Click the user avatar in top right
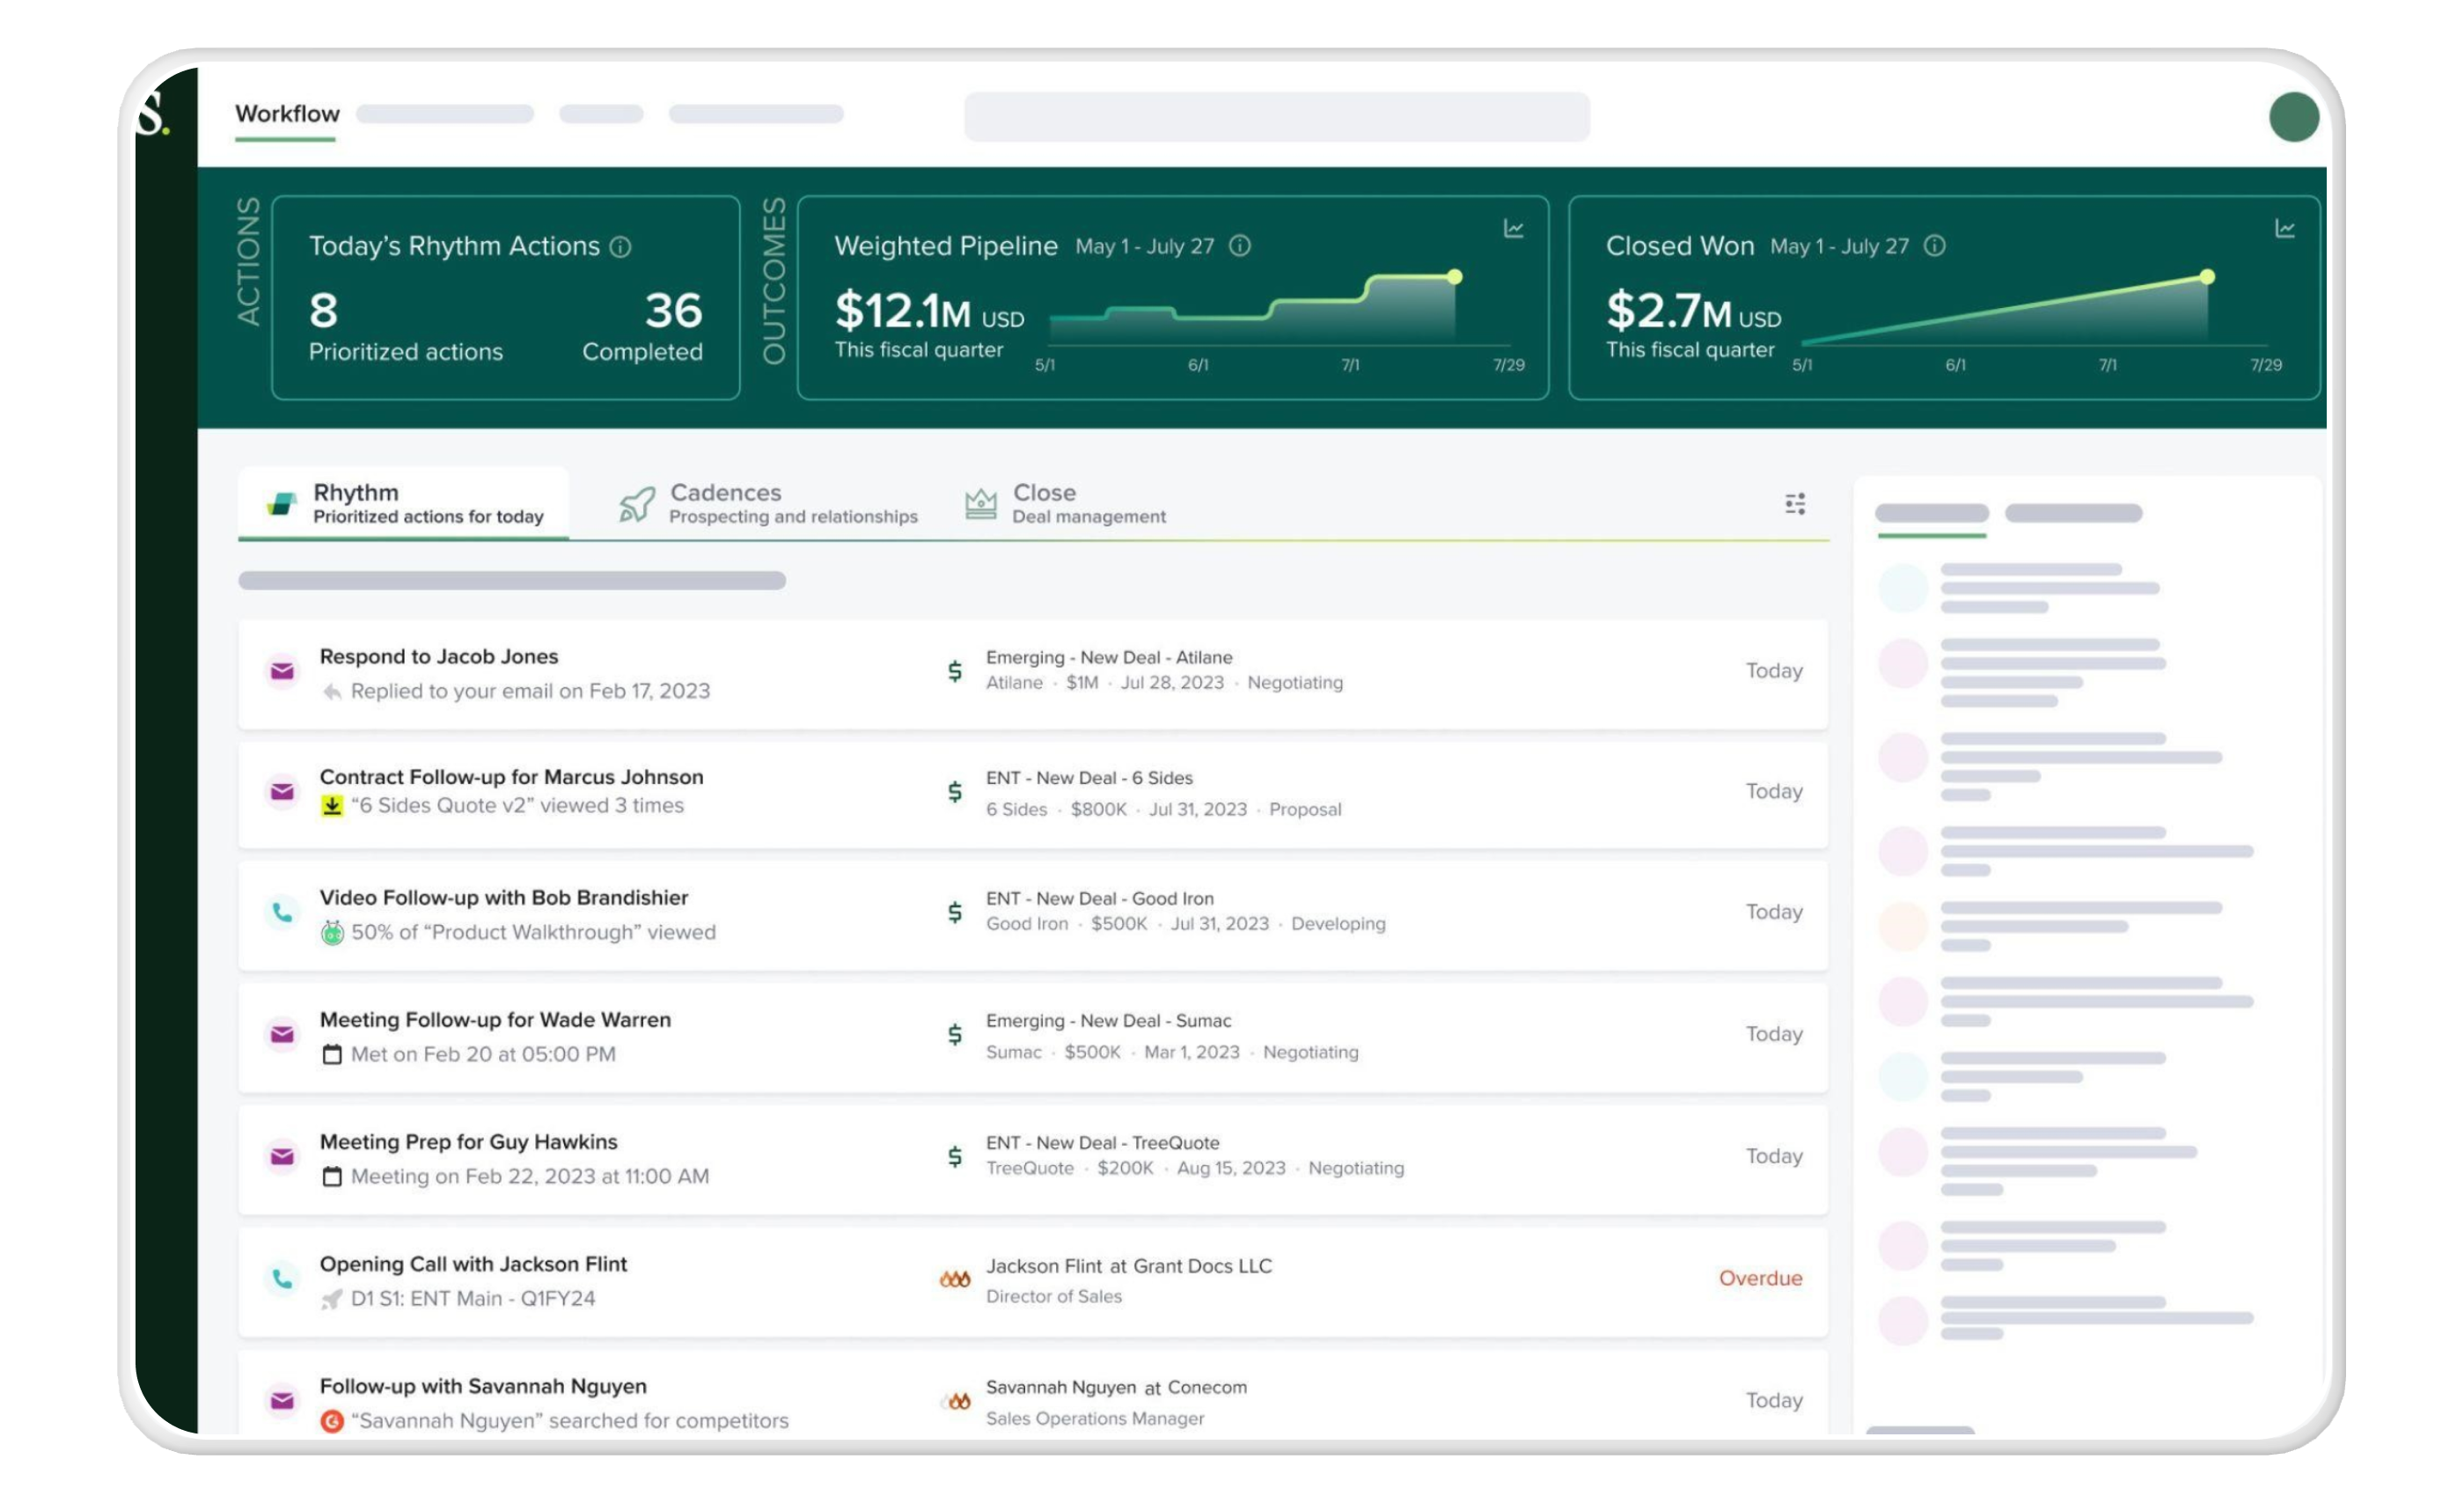The image size is (2464, 1503). pyautogui.click(x=2293, y=117)
